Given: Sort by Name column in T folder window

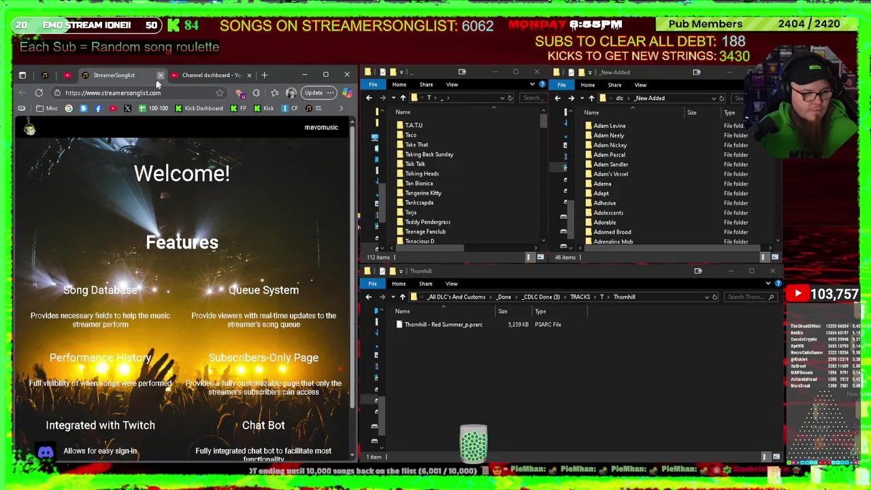Looking at the screenshot, I should [x=403, y=112].
